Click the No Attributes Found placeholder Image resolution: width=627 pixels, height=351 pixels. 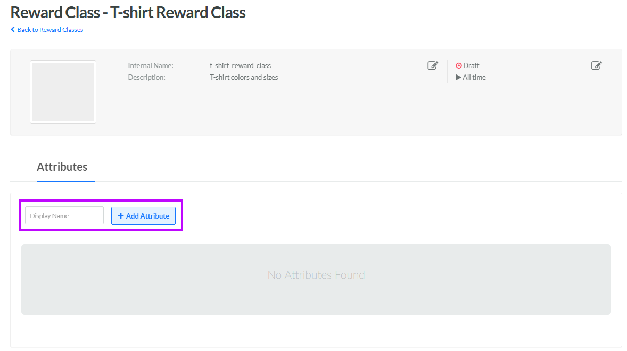[x=316, y=275]
